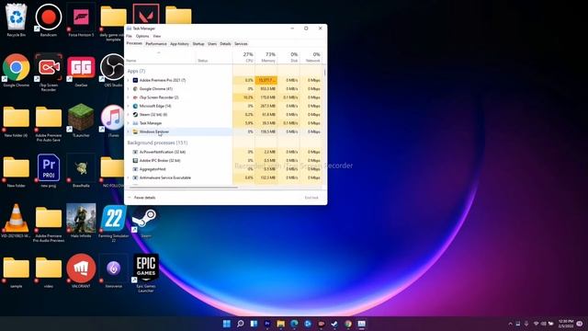This screenshot has width=588, height=331.
Task: Select the 'New folder (4)' desktop folder
Action: 17,120
